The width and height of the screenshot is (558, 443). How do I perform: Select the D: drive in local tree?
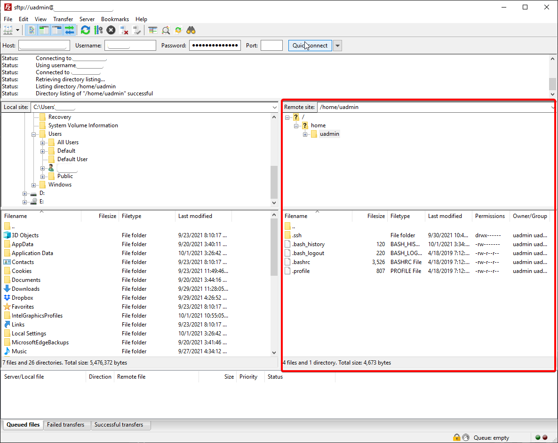pos(42,193)
